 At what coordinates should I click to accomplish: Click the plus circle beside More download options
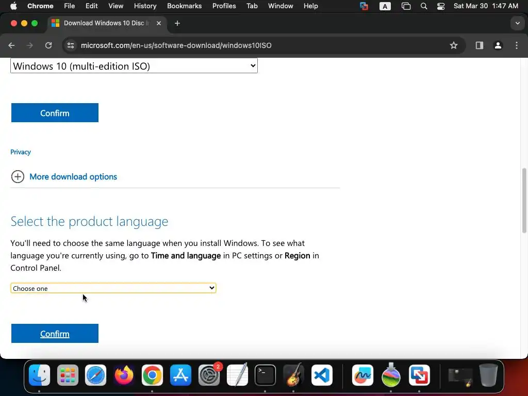(18, 176)
